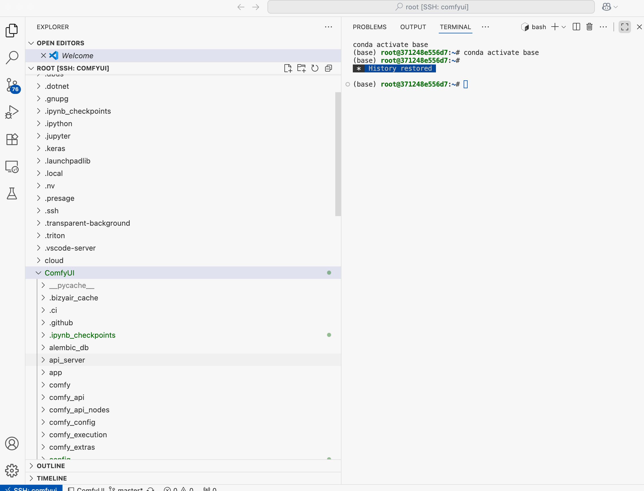Image resolution: width=644 pixels, height=491 pixels.
Task: Select the .bizyair_cache folder
Action: coord(183,298)
